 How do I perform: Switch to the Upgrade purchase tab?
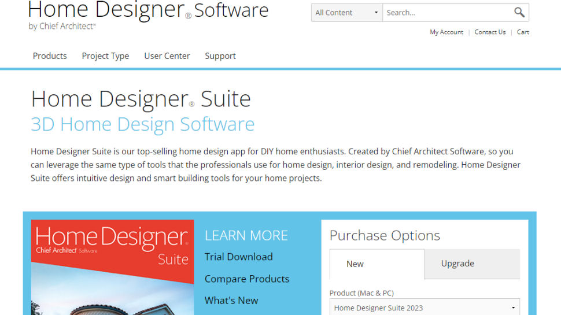pyautogui.click(x=472, y=264)
